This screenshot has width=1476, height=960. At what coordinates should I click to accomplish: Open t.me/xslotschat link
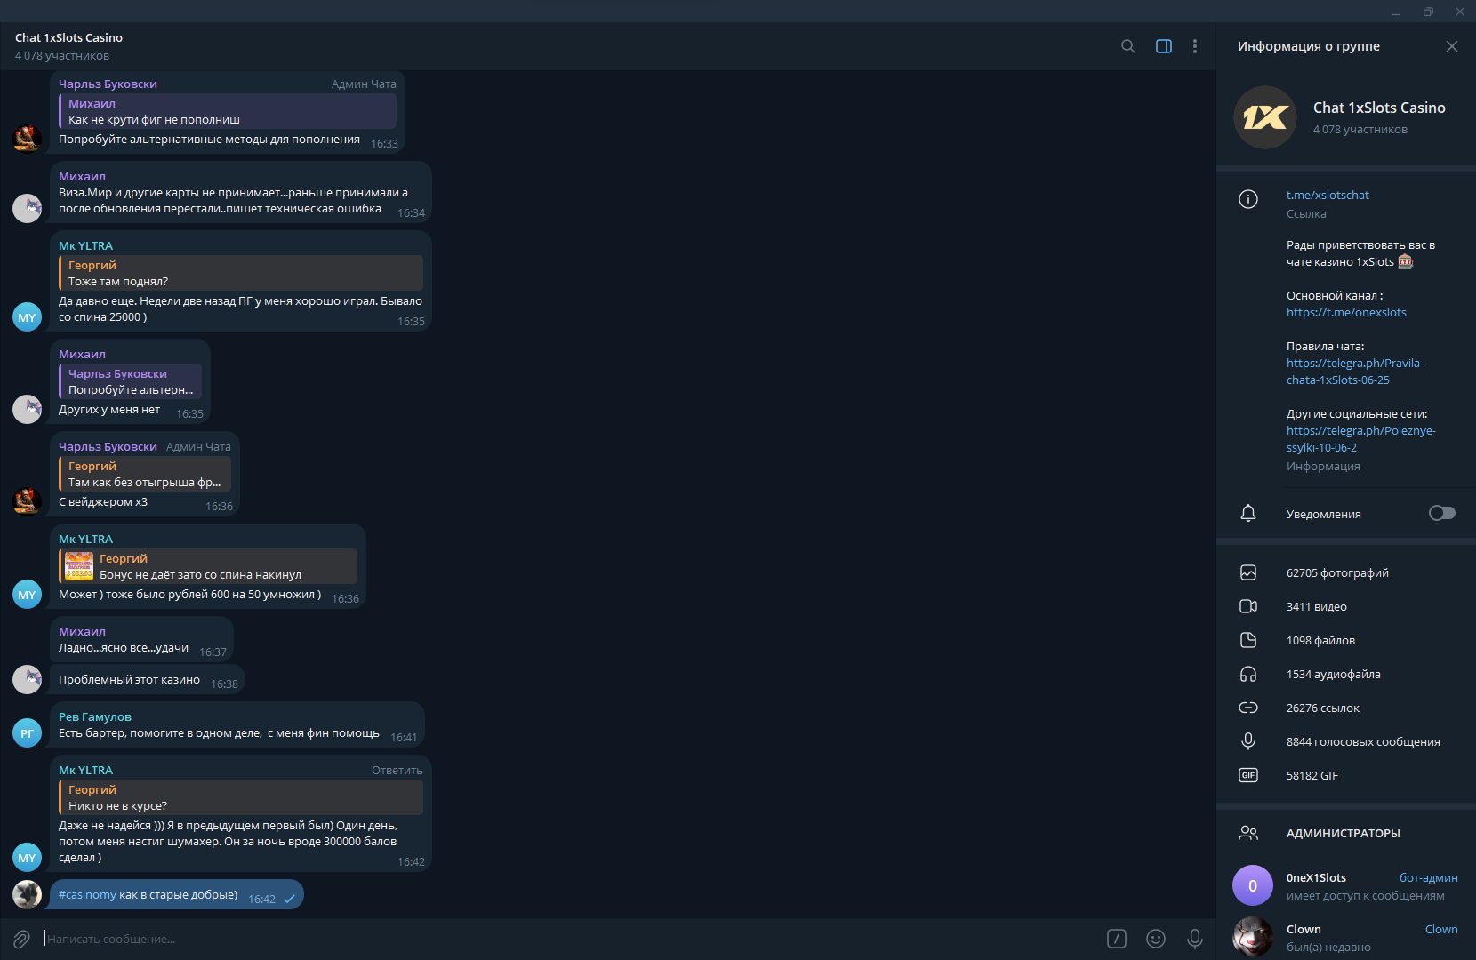point(1328,195)
